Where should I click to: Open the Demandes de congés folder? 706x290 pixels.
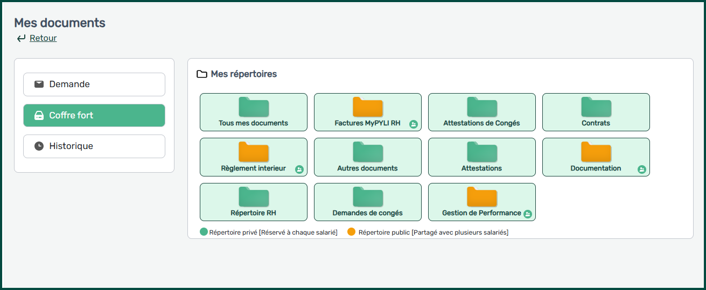[x=367, y=202]
